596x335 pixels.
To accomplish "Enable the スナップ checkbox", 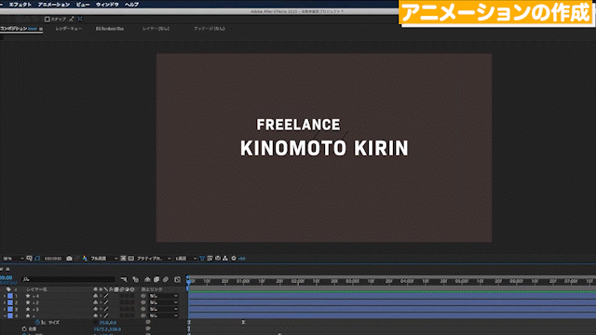I will click(47, 19).
